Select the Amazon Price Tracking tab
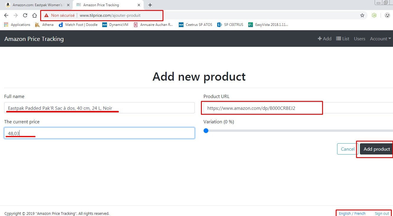 pos(108,5)
